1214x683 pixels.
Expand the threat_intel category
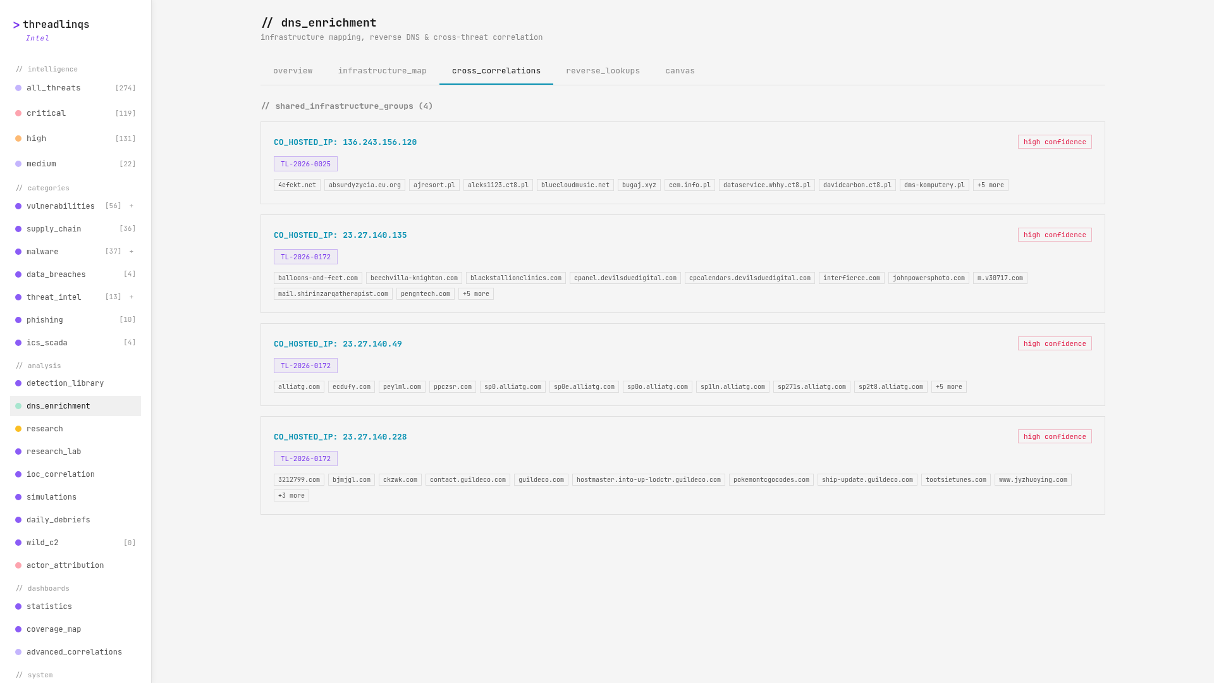click(x=132, y=297)
